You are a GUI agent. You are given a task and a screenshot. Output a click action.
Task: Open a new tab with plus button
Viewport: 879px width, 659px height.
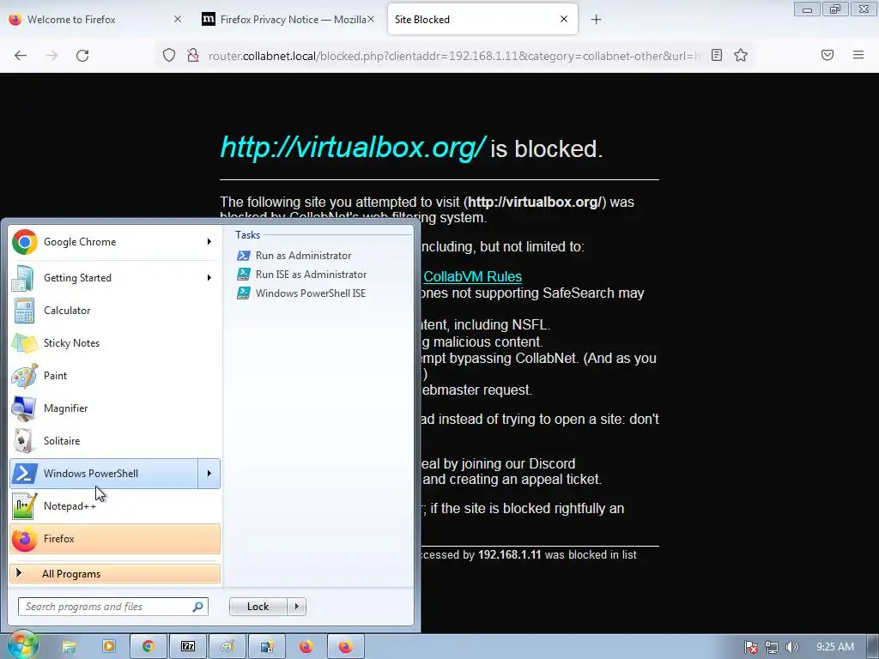pos(596,20)
